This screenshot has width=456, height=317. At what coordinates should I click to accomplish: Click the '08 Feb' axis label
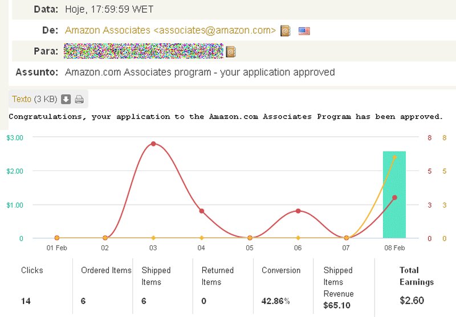click(394, 248)
